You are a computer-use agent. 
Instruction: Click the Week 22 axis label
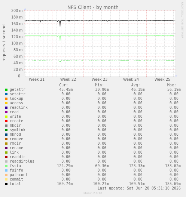click(68, 79)
